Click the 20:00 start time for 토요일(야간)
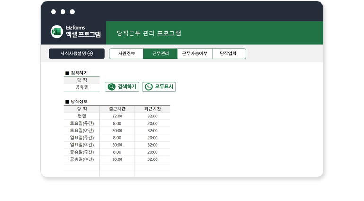Viewport: 364px width, 201px height. pyautogui.click(x=117, y=131)
